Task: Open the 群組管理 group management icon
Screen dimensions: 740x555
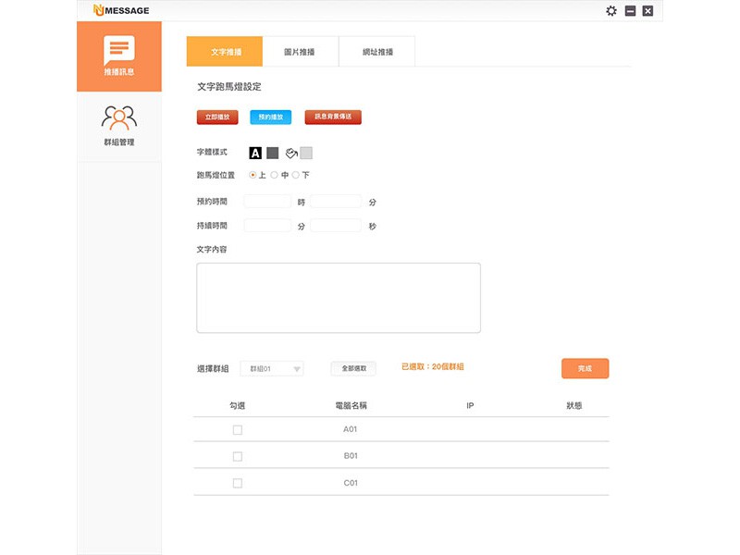Action: tap(118, 124)
